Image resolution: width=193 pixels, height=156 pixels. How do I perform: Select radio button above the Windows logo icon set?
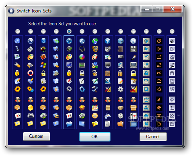click(x=43, y=31)
